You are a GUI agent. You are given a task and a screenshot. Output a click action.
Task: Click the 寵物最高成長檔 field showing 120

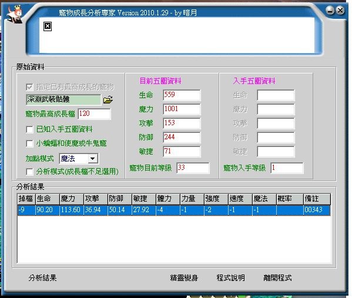pyautogui.click(x=94, y=113)
